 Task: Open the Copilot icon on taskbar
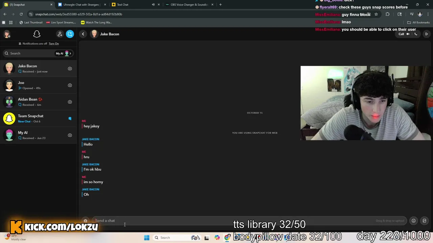point(217,238)
